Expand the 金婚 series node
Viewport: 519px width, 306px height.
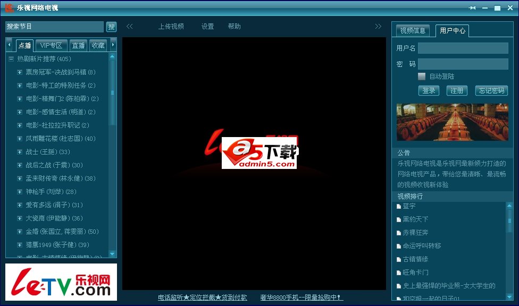click(20, 232)
